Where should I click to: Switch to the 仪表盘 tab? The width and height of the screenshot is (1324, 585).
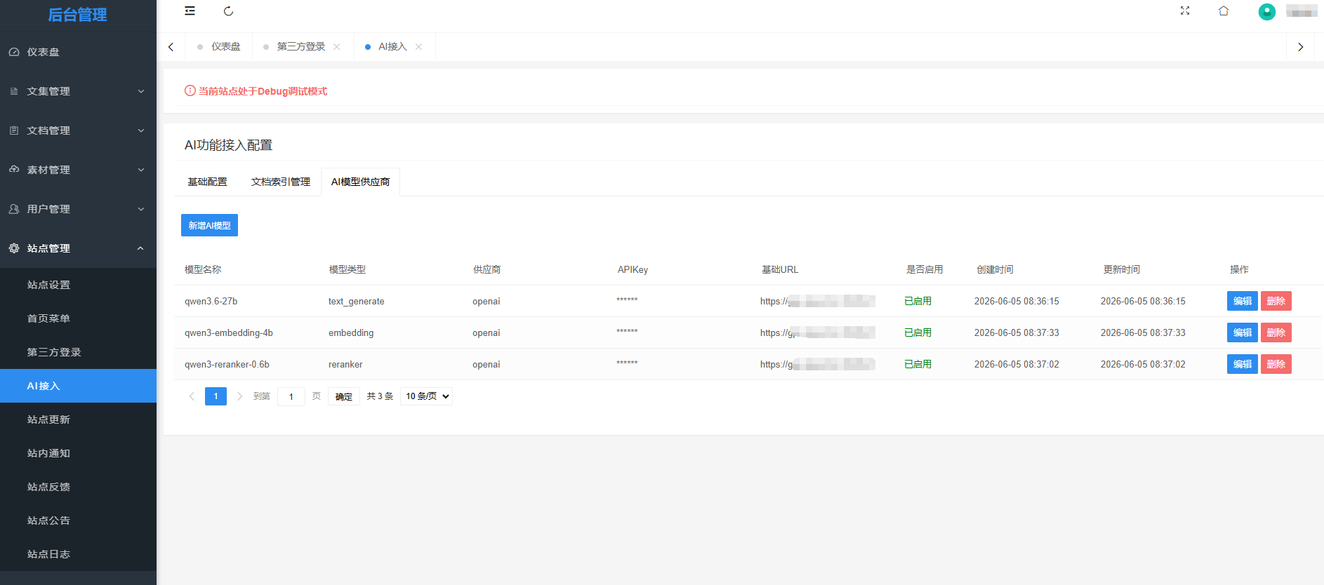(219, 47)
